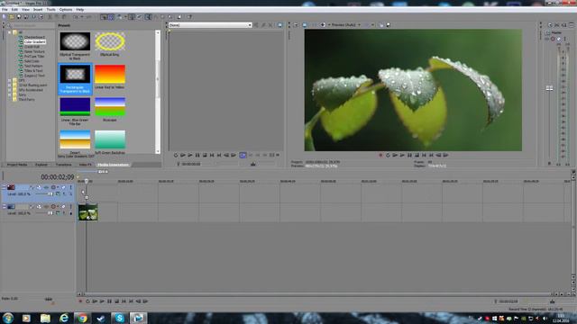
Task: Open the View menu
Action: pyautogui.click(x=25, y=10)
